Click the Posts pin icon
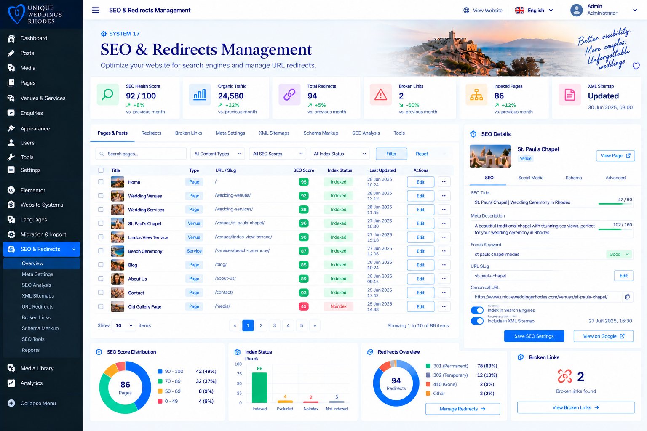Viewport: 647px width, 431px height. point(11,53)
